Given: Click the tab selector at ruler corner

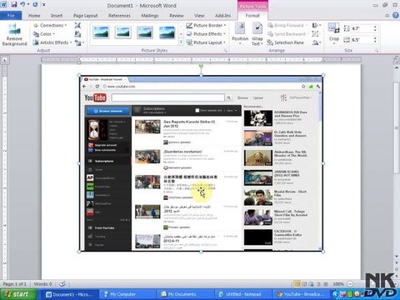Looking at the screenshot, I should [x=5, y=60].
